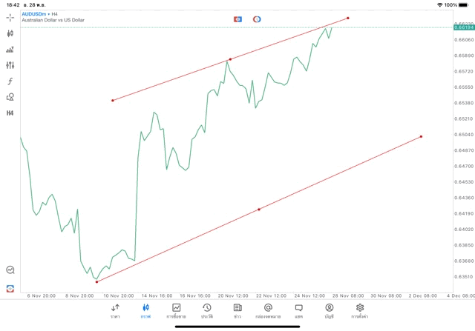
Task: Open the H4 timeframe selector
Action: (x=10, y=113)
